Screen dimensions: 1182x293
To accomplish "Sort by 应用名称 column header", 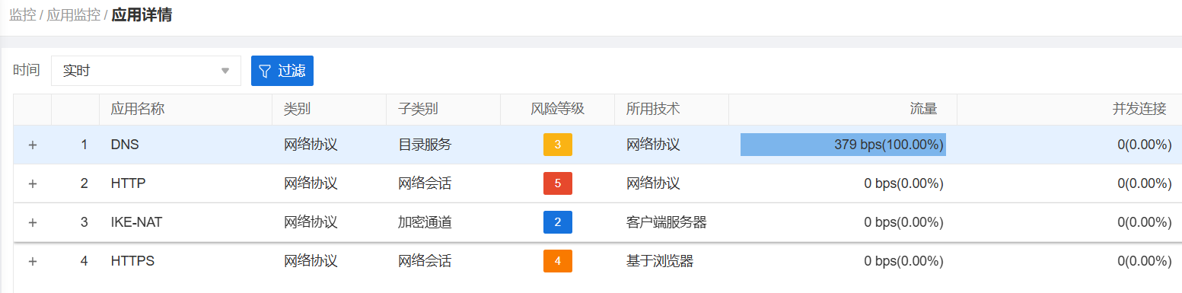I will coord(138,109).
